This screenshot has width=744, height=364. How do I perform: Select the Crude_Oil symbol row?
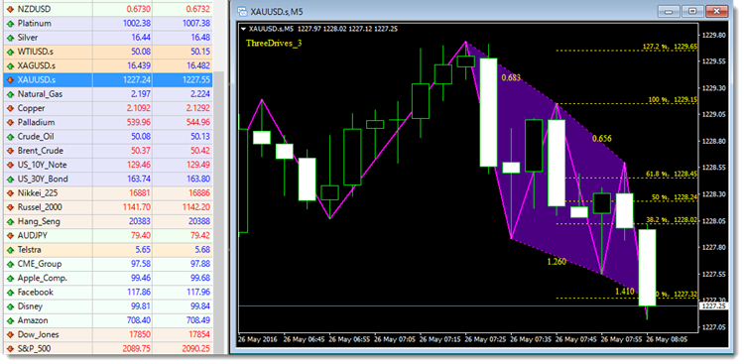(108, 137)
